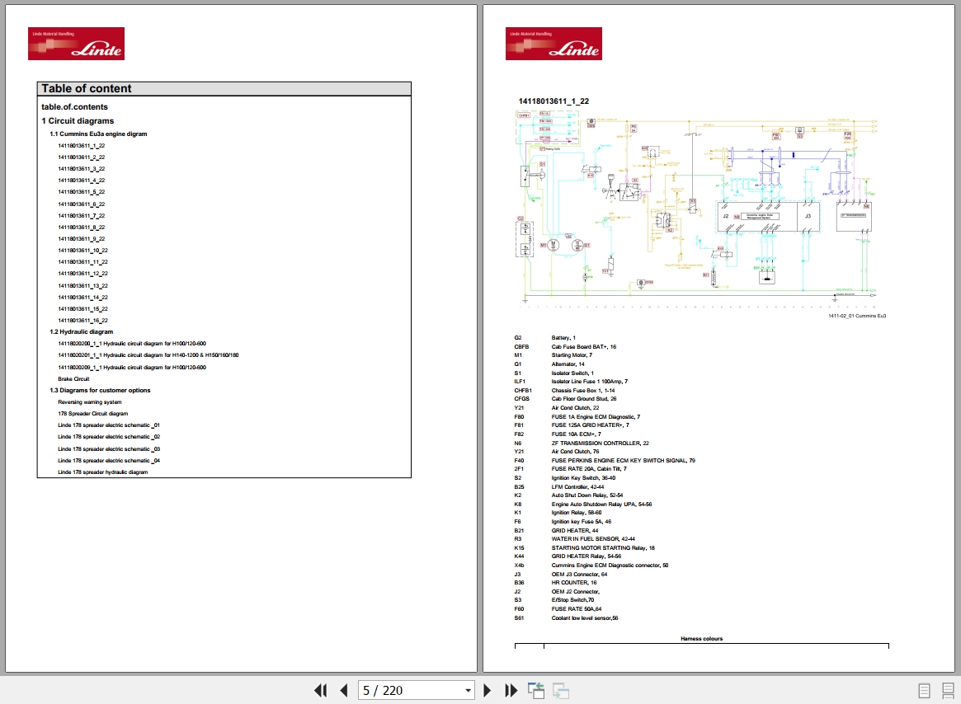
Task: Open the 14118013611_10_22 contents entry
Action: [x=82, y=251]
